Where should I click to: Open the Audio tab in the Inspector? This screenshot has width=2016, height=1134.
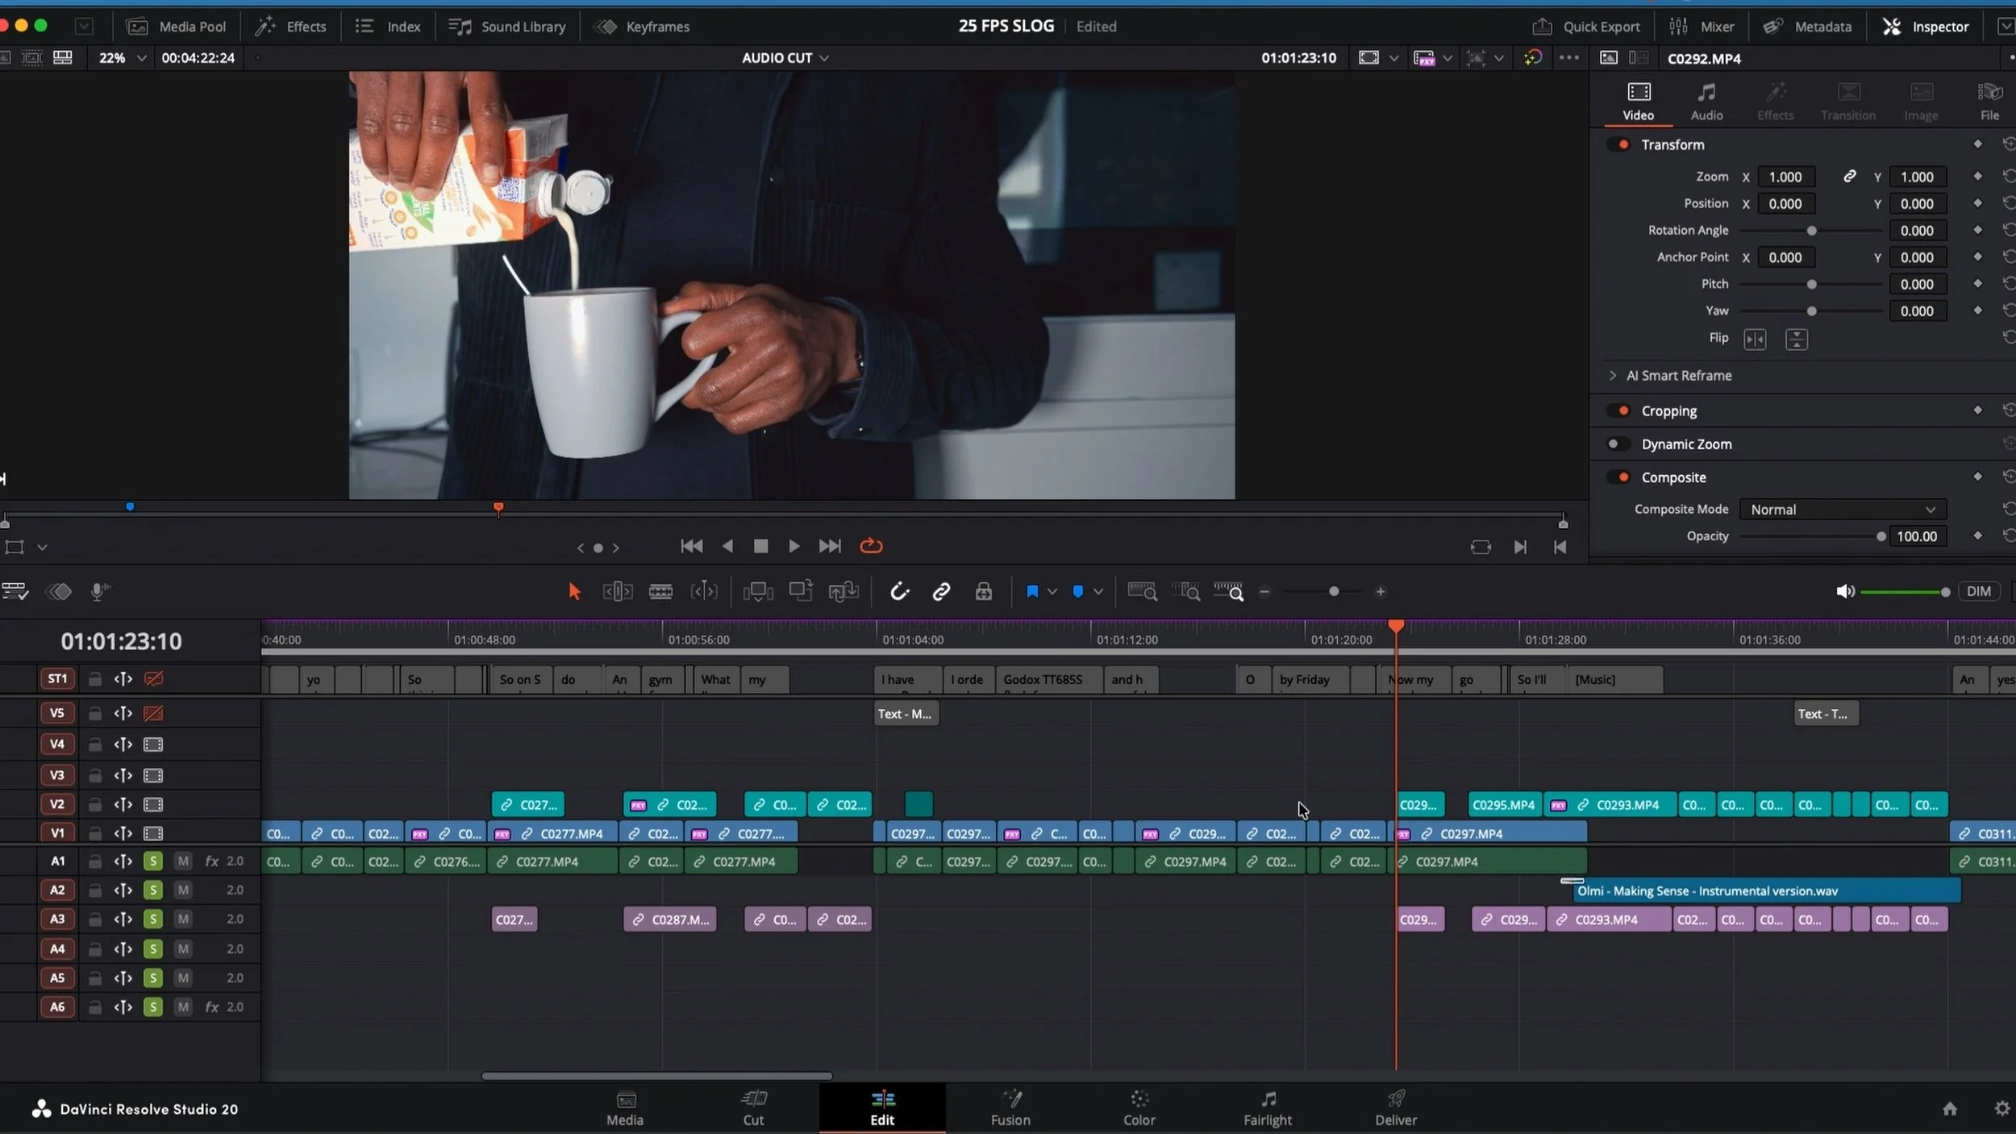coord(1706,100)
